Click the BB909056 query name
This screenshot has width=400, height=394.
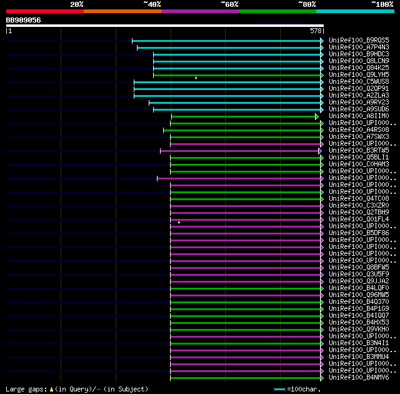pos(24,20)
